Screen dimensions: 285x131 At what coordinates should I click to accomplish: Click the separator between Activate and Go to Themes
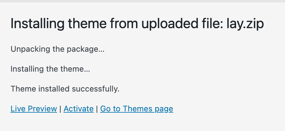[97, 109]
